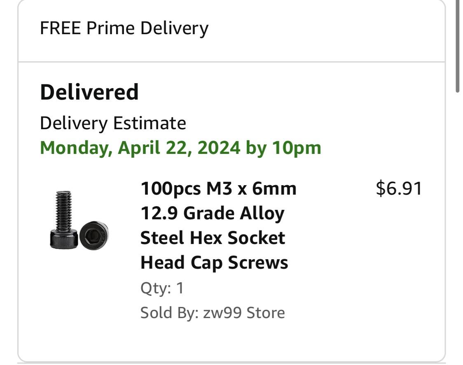463x365 pixels.
Task: Select the Qty: 1 quantity text
Action: (162, 288)
